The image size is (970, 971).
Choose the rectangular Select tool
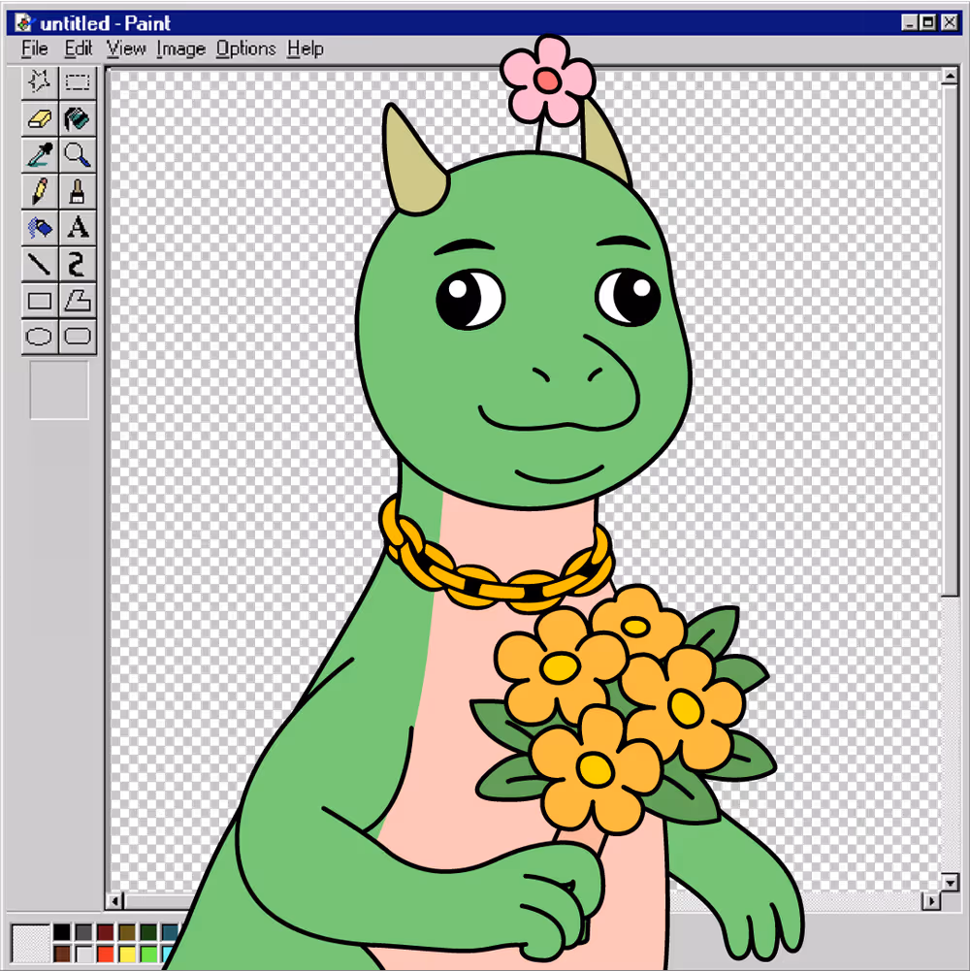(78, 82)
